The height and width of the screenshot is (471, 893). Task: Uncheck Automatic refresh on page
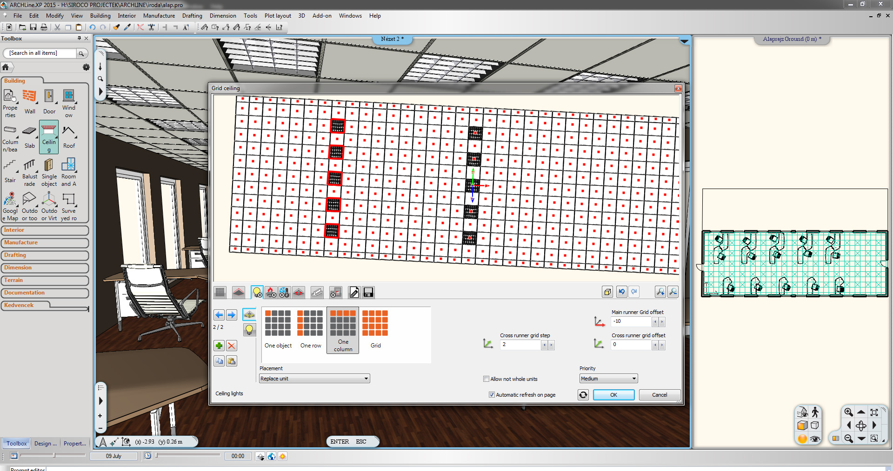[492, 395]
